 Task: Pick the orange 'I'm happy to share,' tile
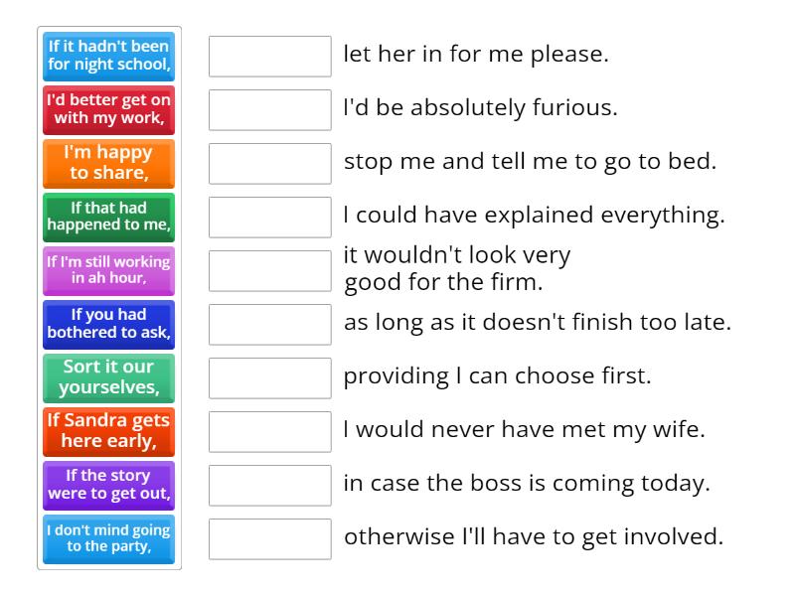tap(108, 163)
